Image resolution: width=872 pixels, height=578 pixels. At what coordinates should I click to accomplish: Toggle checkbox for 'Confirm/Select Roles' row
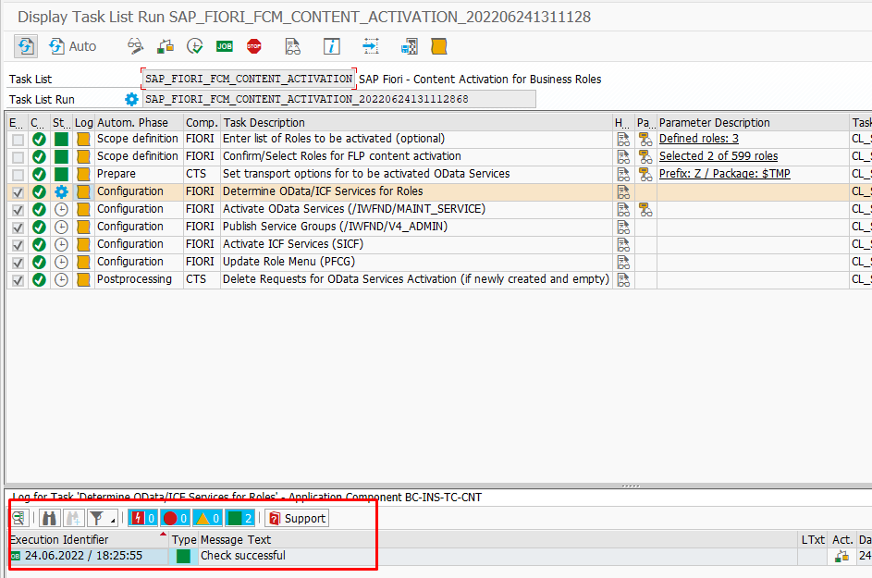18,157
